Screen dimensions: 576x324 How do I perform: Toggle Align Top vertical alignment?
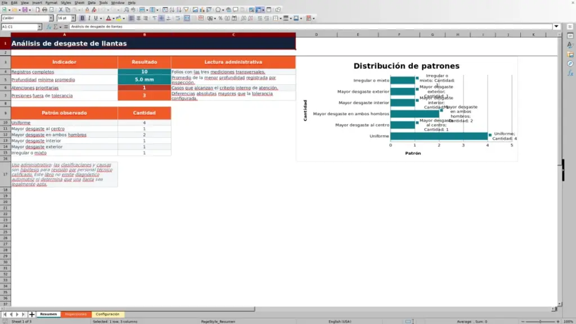pos(155,19)
